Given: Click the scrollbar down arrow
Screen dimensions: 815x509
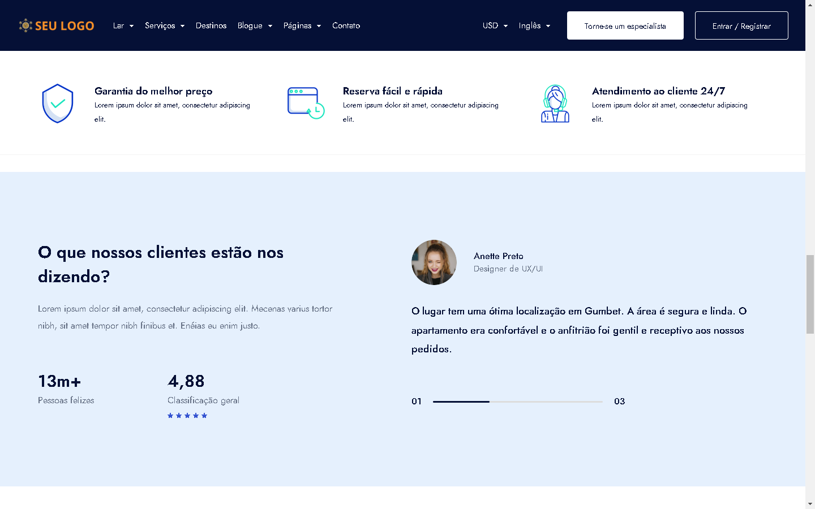Looking at the screenshot, I should 810,503.
